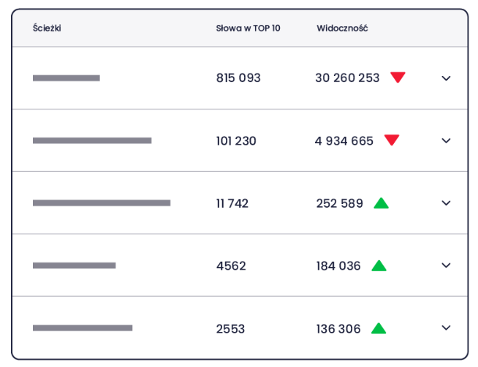Open the path in the last row

point(83,328)
